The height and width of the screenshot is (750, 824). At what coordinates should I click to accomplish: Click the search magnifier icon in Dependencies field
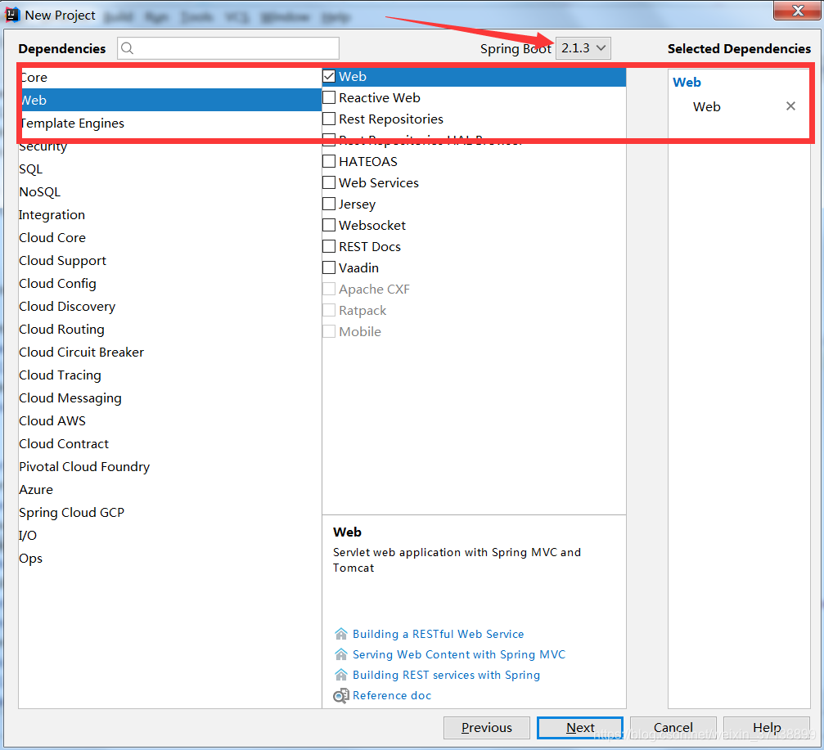(x=127, y=48)
